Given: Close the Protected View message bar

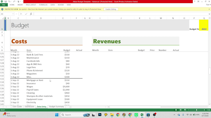Looking at the screenshot, I should click(x=209, y=9).
